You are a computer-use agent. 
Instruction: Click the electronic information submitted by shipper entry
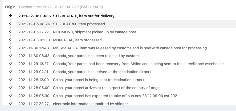coord(91,104)
